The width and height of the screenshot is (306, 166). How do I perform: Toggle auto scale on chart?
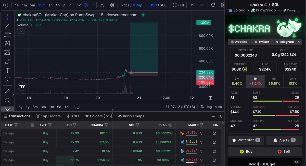click(218, 107)
